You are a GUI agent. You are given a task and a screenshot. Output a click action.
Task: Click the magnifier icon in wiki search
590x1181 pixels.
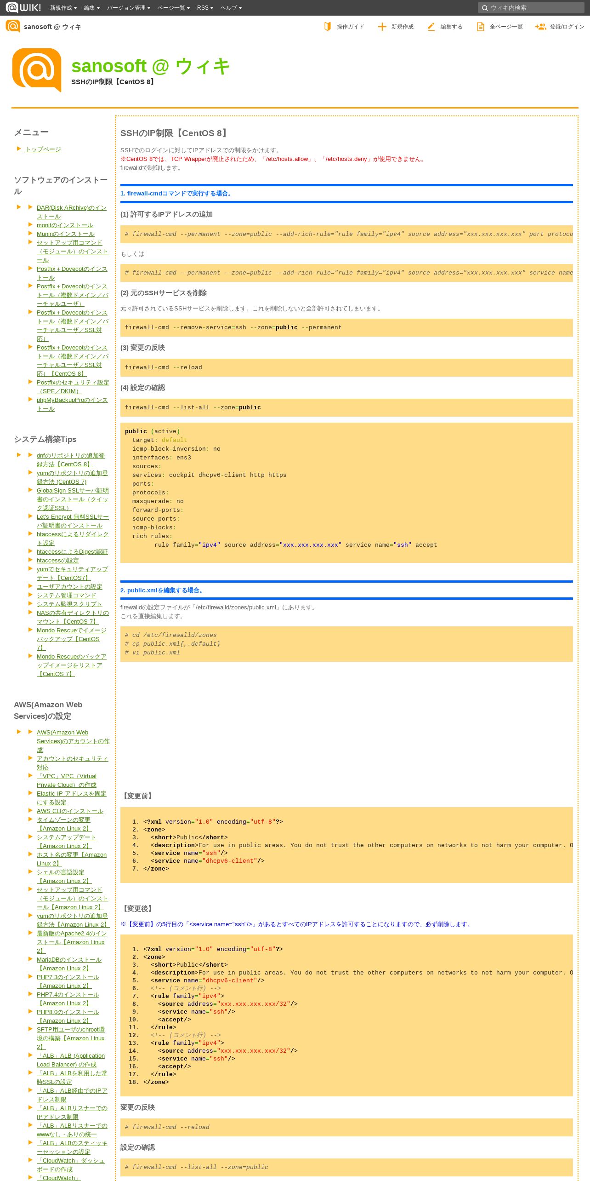(x=484, y=8)
